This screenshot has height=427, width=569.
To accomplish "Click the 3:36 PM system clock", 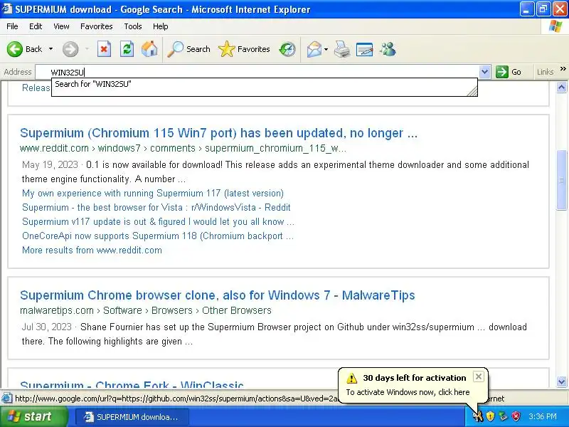I will coord(543,416).
